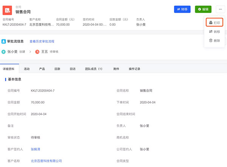Open the 回访 tab

(x=73, y=69)
